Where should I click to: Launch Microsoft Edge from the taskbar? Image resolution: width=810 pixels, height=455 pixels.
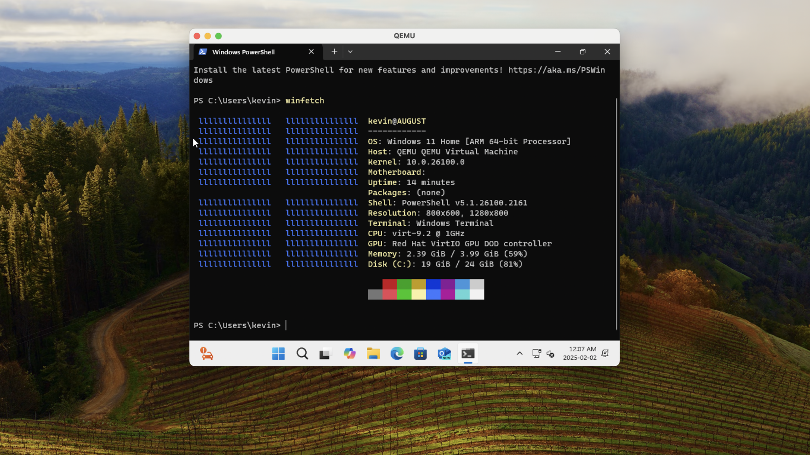pos(397,353)
